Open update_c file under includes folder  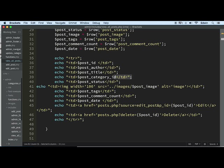tap(16, 132)
